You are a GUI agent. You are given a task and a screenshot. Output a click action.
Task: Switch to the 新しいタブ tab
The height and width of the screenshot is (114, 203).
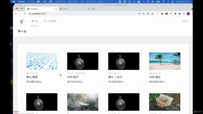click(x=74, y=9)
